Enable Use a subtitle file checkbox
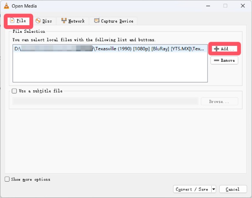 (14, 91)
